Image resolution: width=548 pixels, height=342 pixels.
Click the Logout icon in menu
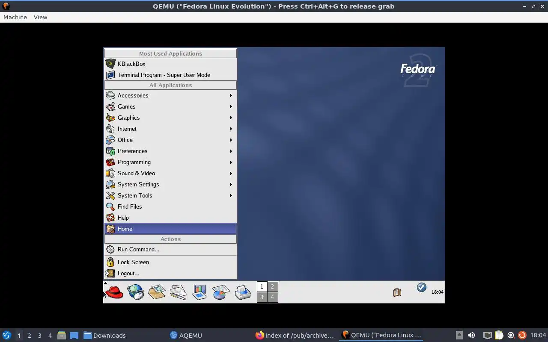pos(110,273)
